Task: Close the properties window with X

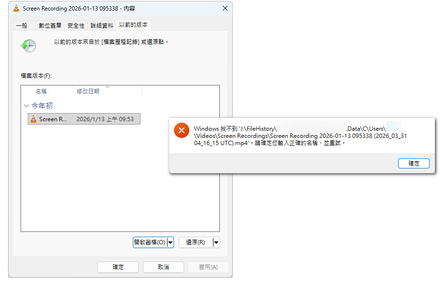Action: [225, 8]
